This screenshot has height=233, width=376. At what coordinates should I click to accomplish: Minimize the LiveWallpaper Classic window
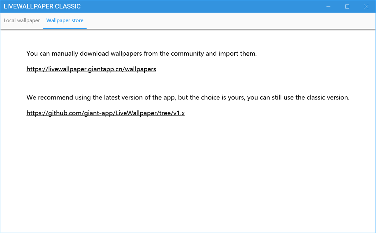328,6
